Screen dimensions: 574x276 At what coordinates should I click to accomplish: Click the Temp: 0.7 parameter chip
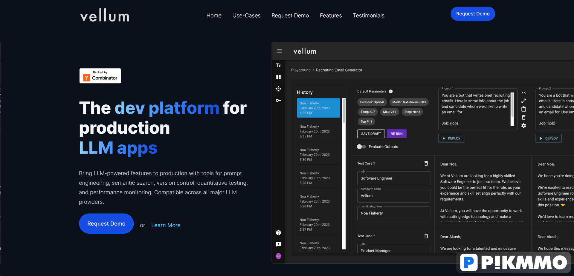[367, 112]
